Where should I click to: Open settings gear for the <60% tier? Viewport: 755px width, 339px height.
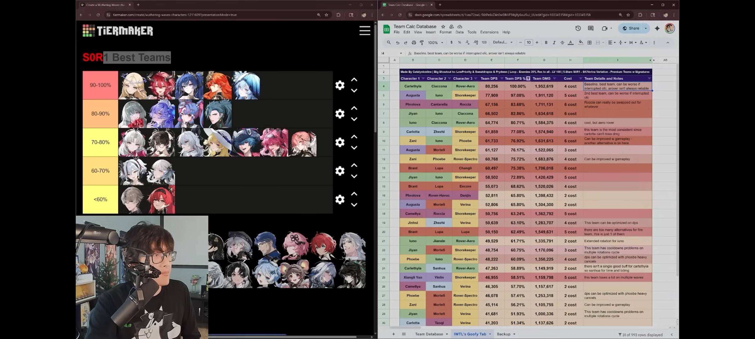[x=340, y=200]
